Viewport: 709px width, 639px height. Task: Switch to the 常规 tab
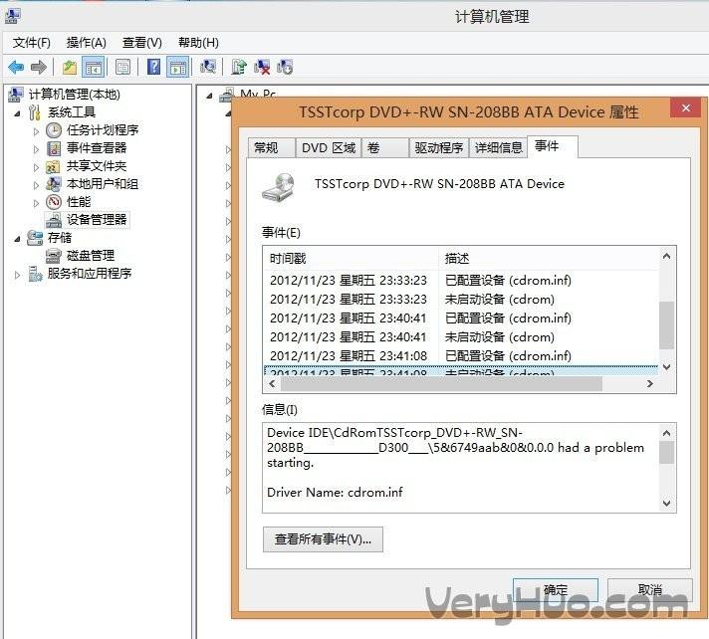coord(271,147)
